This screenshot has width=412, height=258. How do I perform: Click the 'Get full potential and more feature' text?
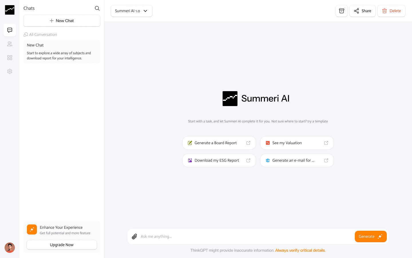pos(65,233)
